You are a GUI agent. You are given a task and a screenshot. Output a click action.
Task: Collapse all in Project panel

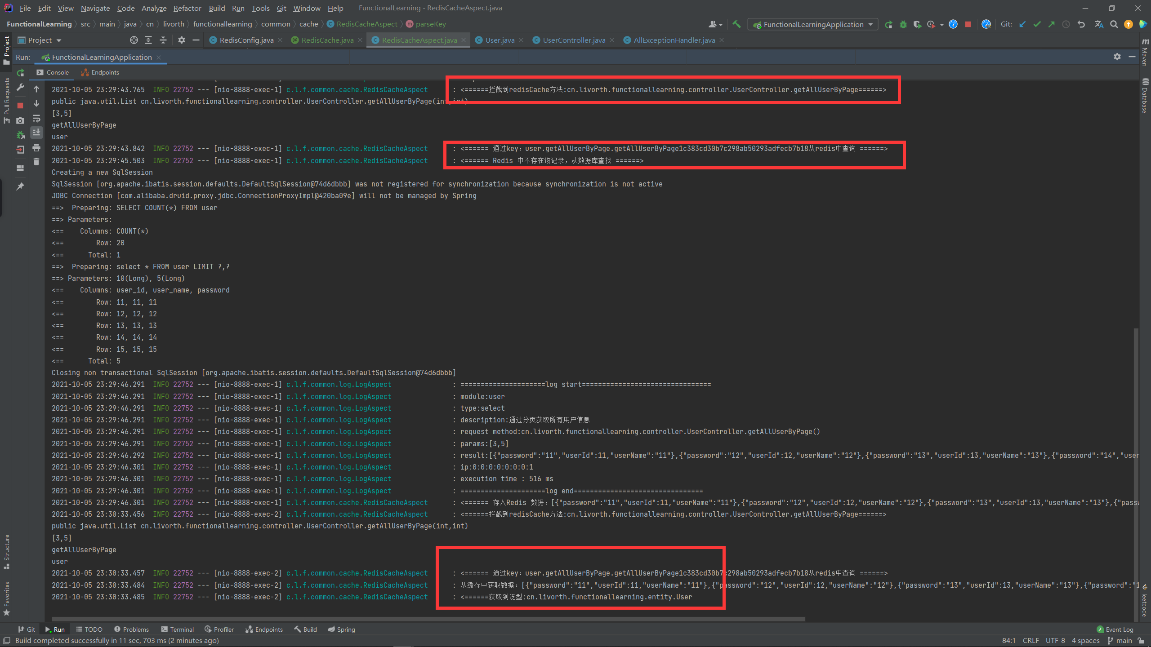coord(163,40)
